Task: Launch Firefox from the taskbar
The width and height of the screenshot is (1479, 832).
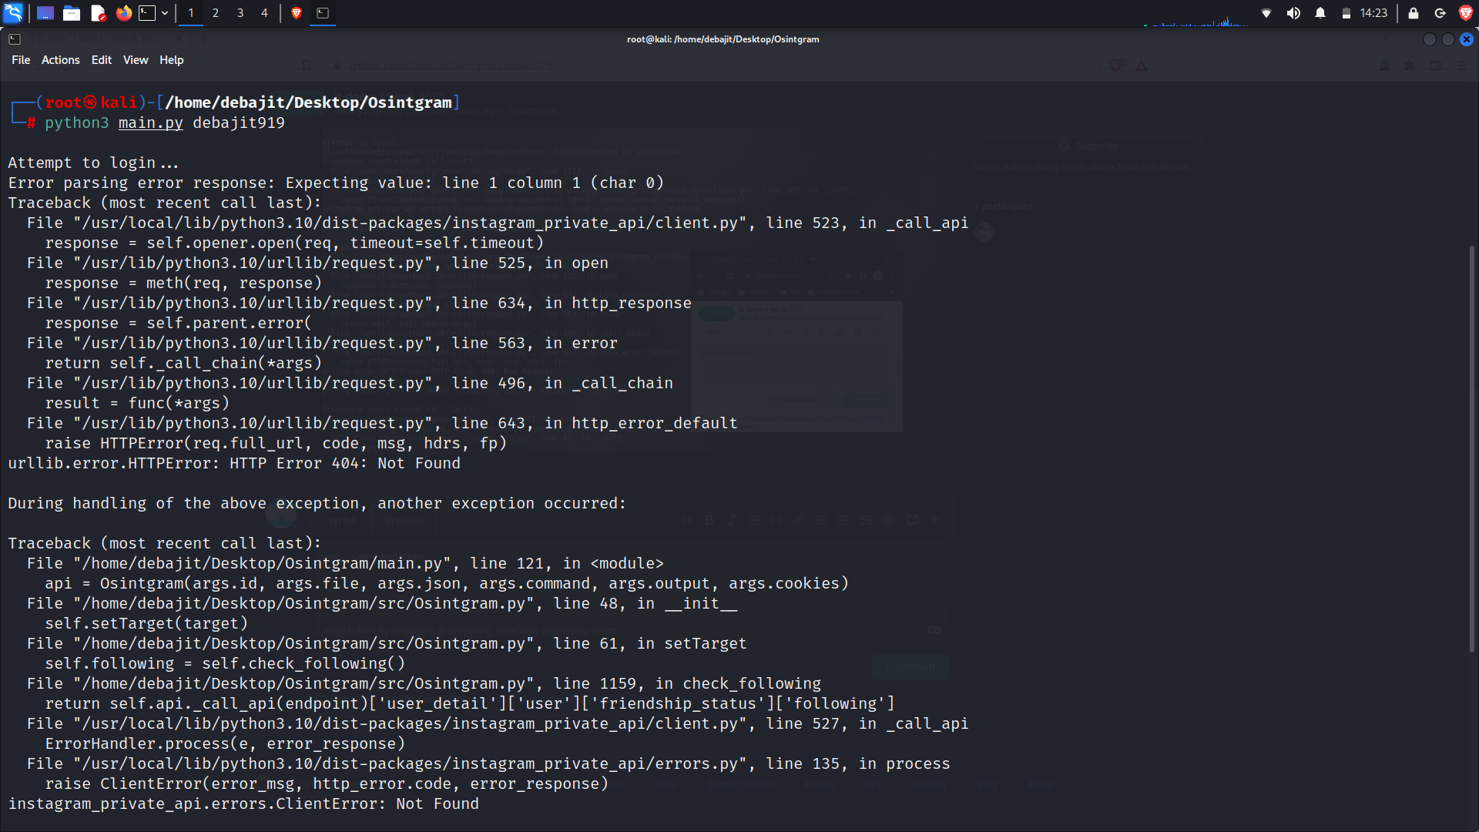Action: [x=124, y=13]
